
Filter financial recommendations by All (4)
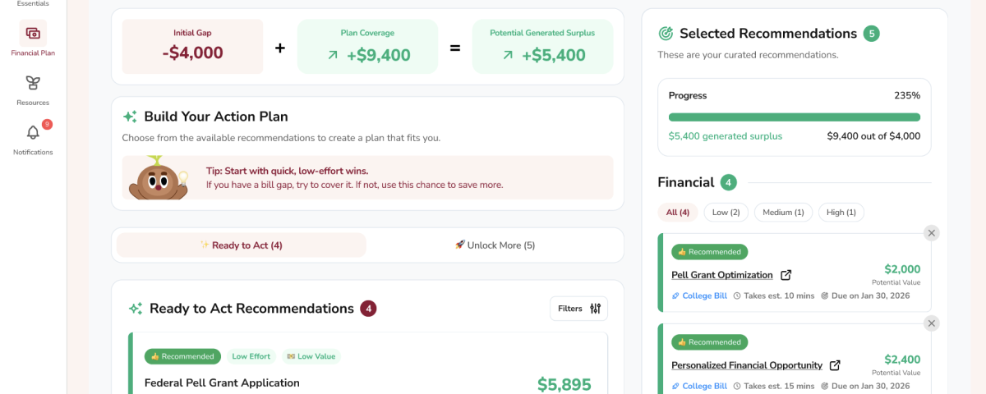678,213
